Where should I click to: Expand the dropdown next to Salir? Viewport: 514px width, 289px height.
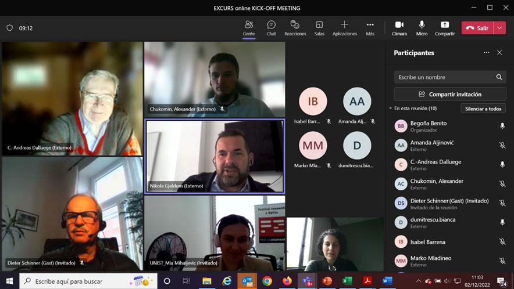[499, 28]
